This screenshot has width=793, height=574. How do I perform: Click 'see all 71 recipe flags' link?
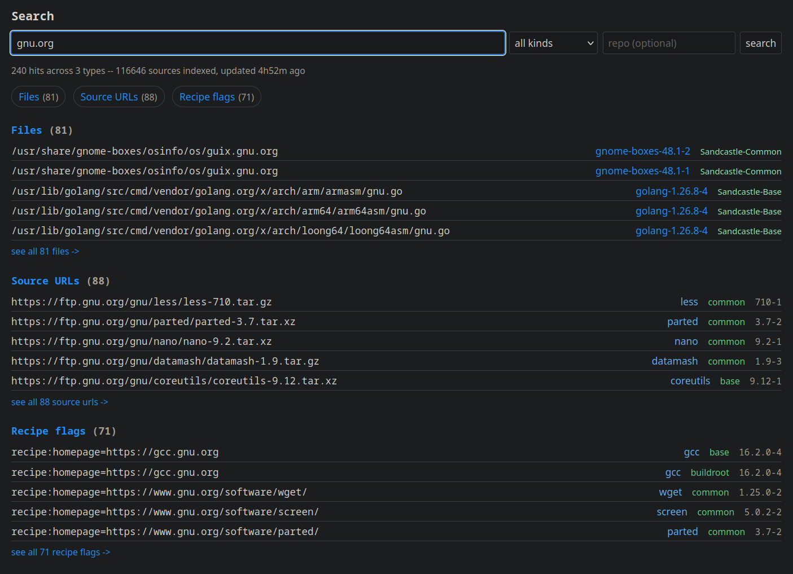tap(60, 552)
